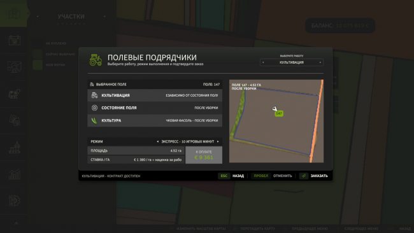The width and height of the screenshot is (414, 233).
Task: Select the КУЛЬТИВАЦИЯ info row
Action: point(155,95)
